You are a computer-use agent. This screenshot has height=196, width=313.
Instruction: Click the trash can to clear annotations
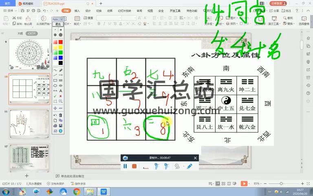pos(61,115)
